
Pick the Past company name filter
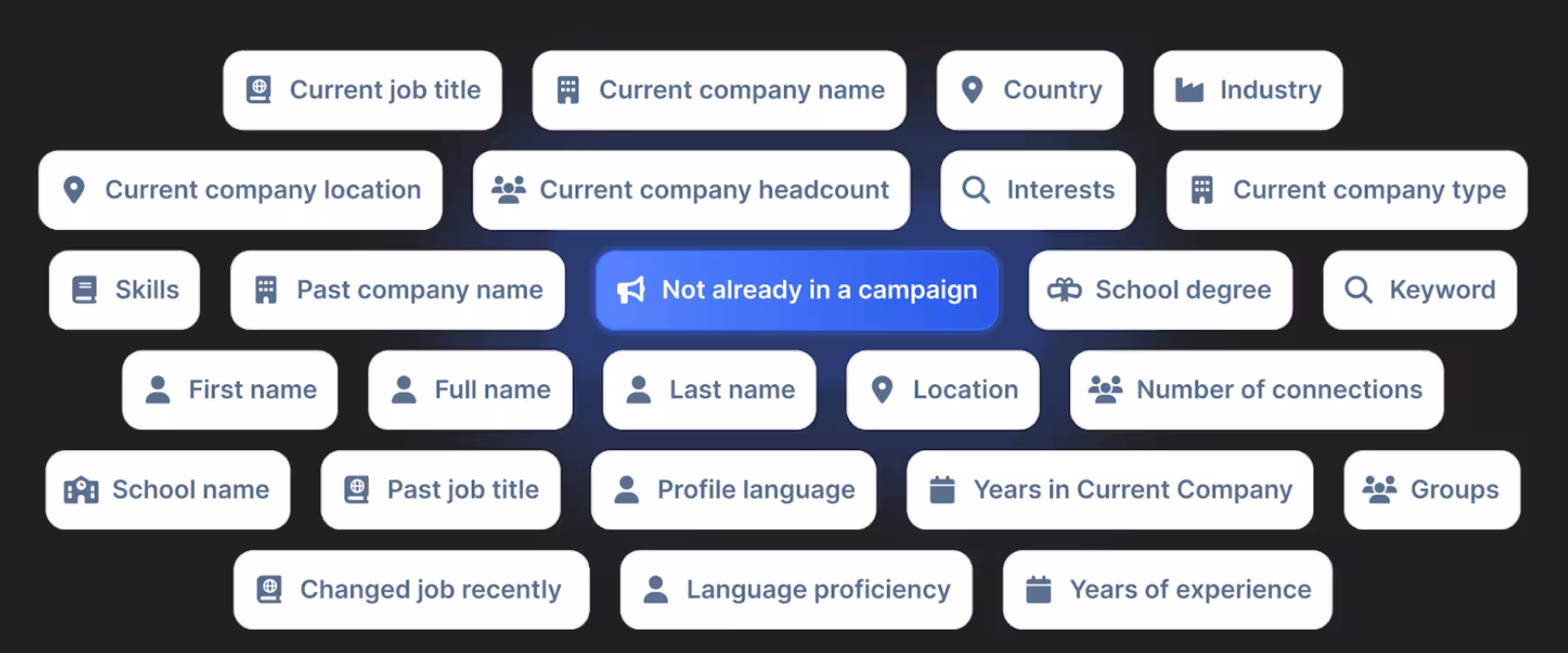pos(398,290)
